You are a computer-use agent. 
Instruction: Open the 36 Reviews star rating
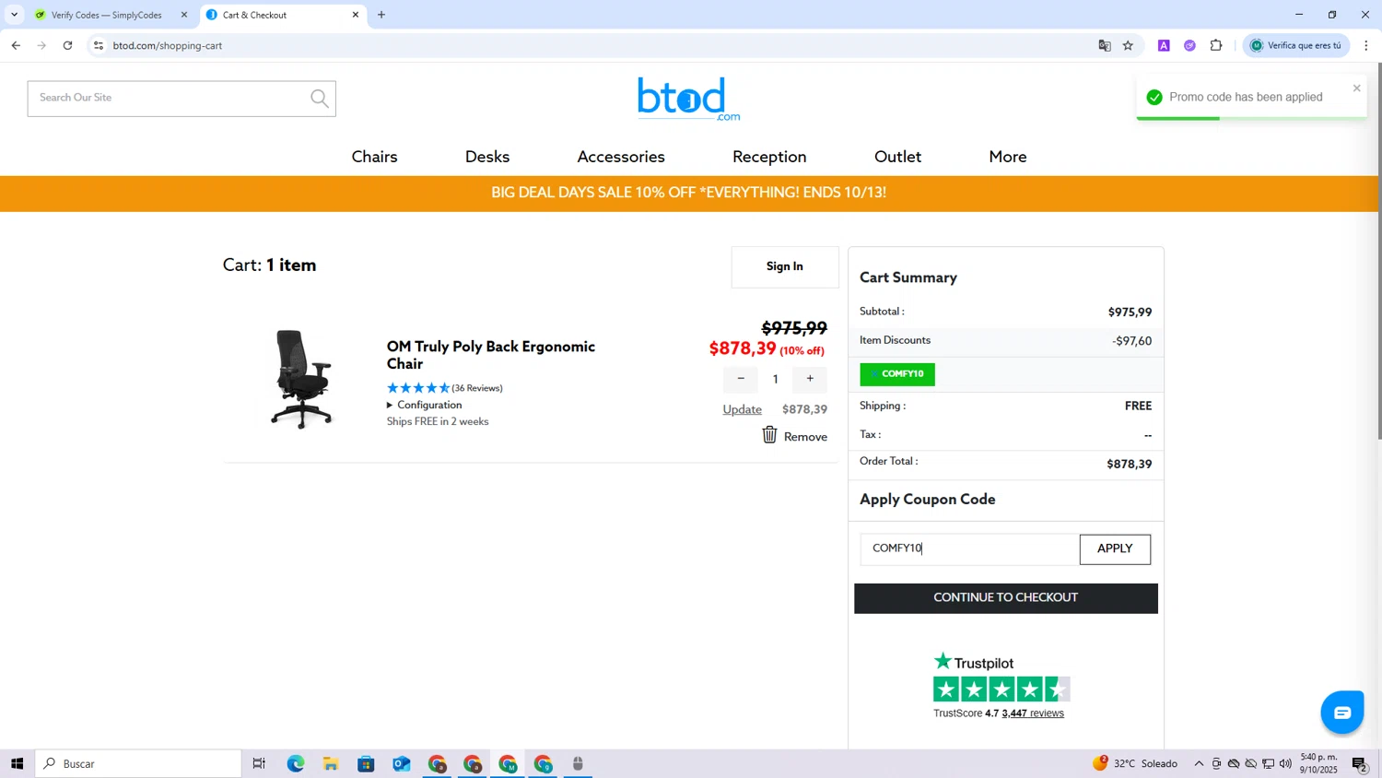[444, 388]
